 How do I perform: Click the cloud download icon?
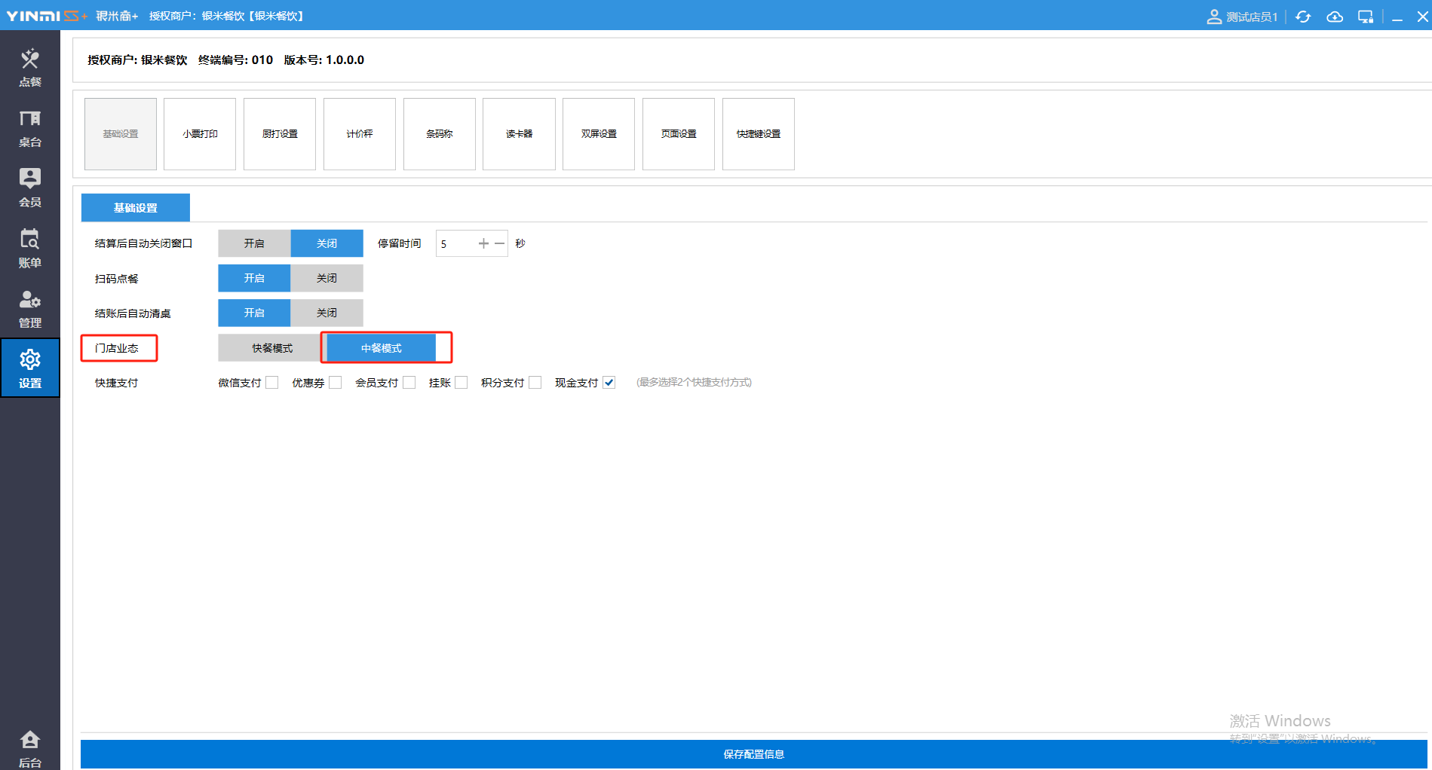pyautogui.click(x=1335, y=17)
